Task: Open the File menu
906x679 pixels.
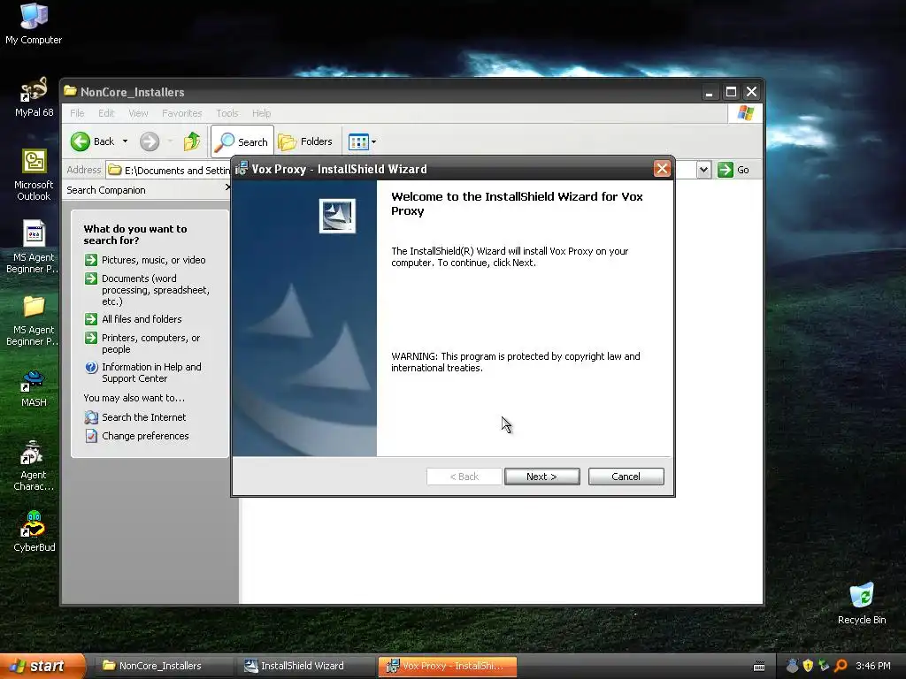Action: tap(77, 113)
